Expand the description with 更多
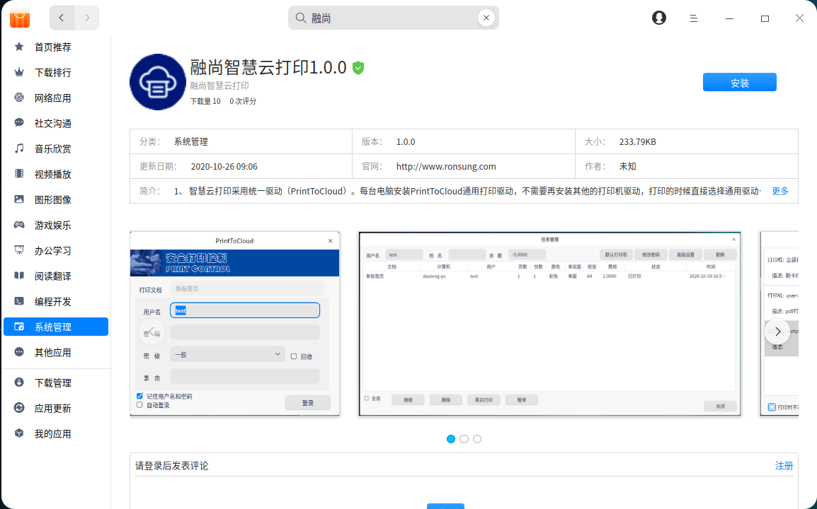 click(x=780, y=191)
